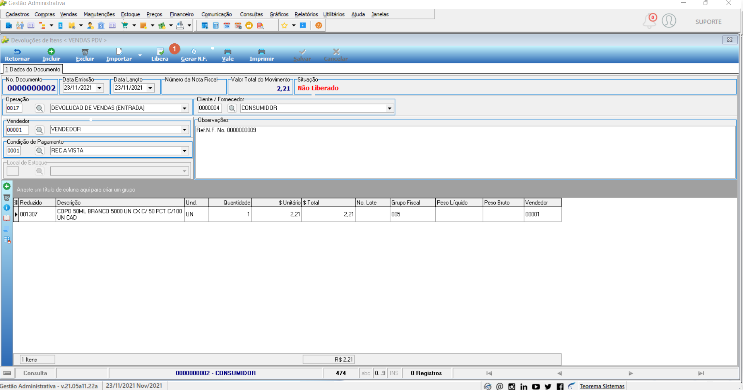Expand the Data Emissão date dropdown

pyautogui.click(x=99, y=88)
